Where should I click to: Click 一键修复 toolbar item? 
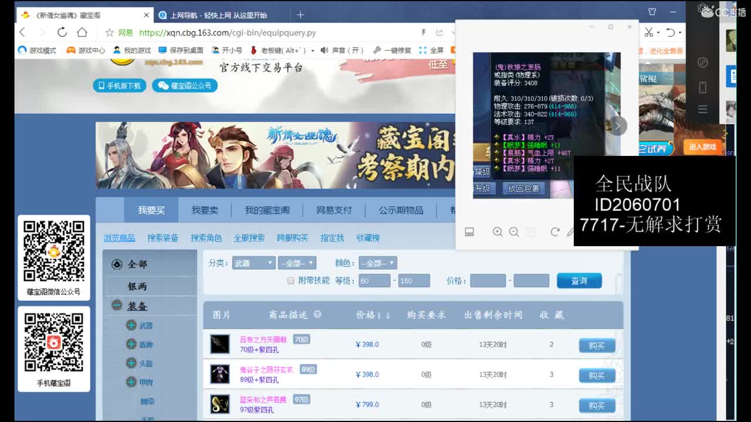(393, 50)
